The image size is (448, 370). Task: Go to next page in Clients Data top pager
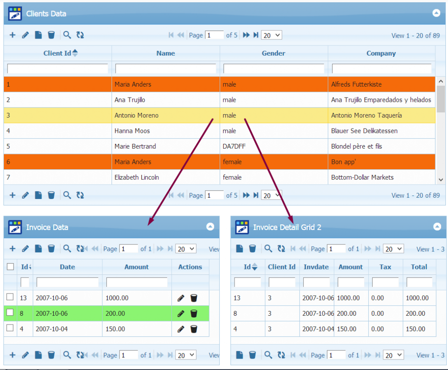coord(246,35)
